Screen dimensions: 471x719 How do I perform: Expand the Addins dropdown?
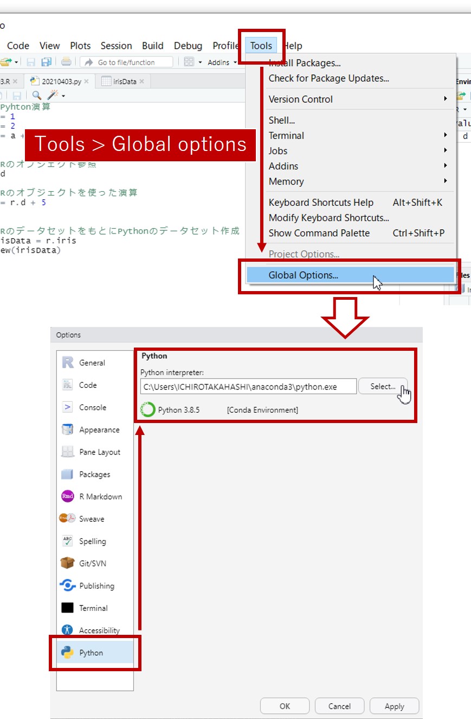pyautogui.click(x=222, y=62)
